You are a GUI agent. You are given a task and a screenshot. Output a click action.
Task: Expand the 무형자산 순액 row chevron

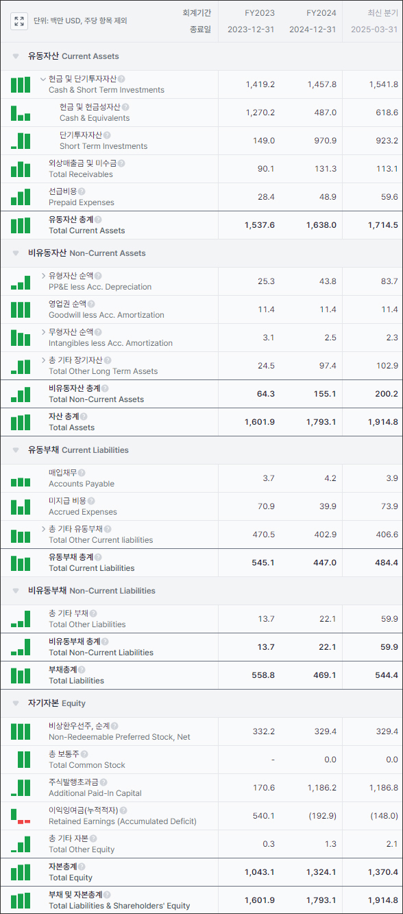(44, 332)
